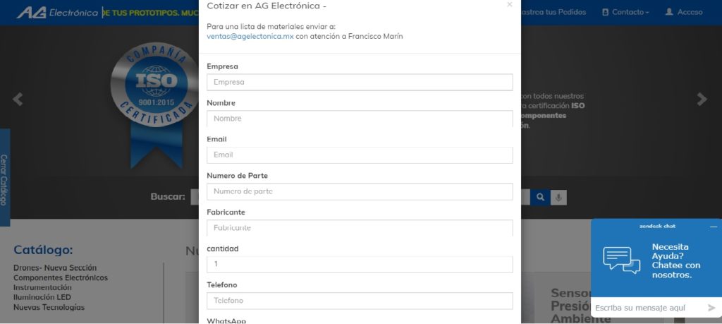The height and width of the screenshot is (324, 722).
Task: Click the Telefono input field
Action: pos(360,301)
